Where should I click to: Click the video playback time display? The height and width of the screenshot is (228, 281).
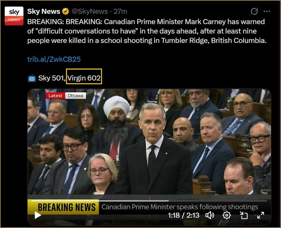pyautogui.click(x=184, y=215)
